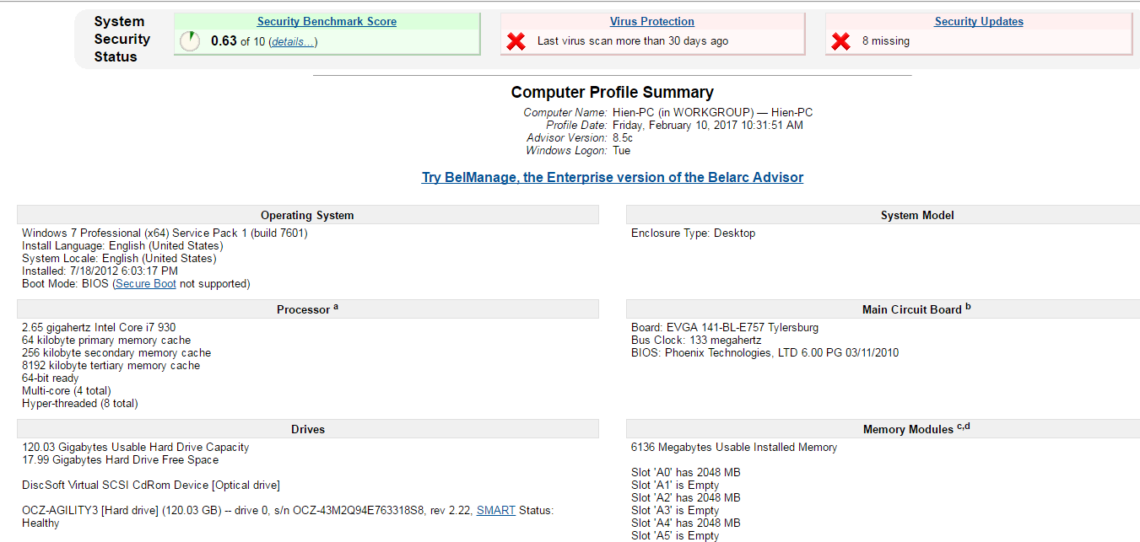The image size is (1140, 542).
Task: Click the Install Language line
Action: pyautogui.click(x=122, y=246)
